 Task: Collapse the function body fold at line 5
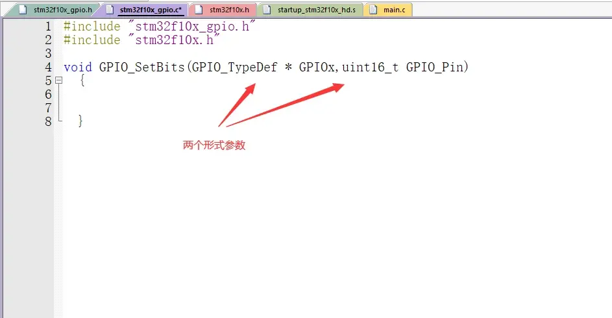pos(58,80)
